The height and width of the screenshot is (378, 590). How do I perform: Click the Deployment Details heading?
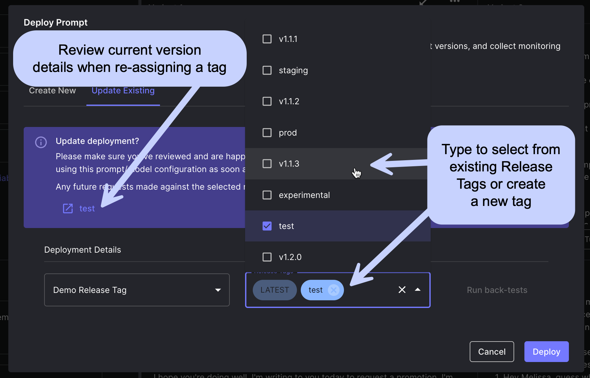point(83,250)
